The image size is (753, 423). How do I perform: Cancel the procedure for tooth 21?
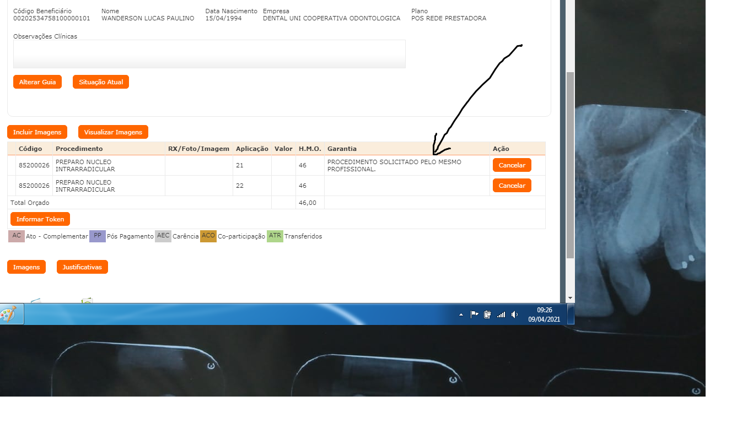512,165
